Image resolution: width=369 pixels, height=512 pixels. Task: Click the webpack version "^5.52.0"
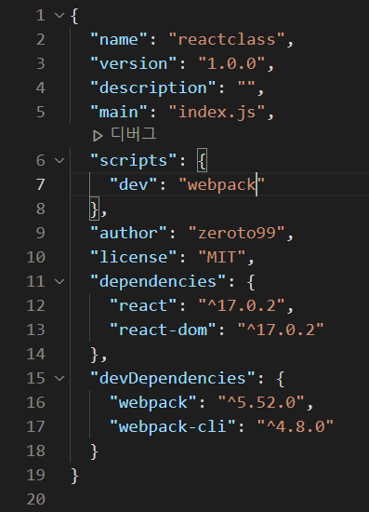261,402
